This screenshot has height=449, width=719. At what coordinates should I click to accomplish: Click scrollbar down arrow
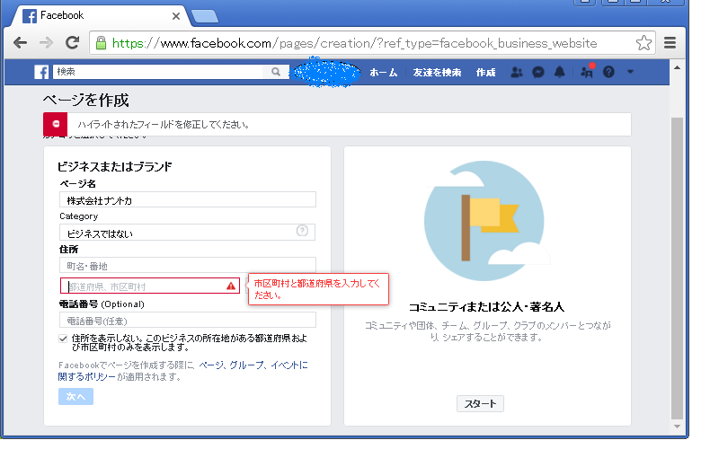677,427
